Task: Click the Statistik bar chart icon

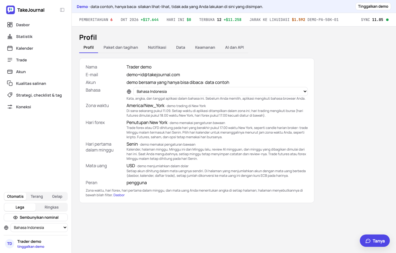Action: click(10, 36)
